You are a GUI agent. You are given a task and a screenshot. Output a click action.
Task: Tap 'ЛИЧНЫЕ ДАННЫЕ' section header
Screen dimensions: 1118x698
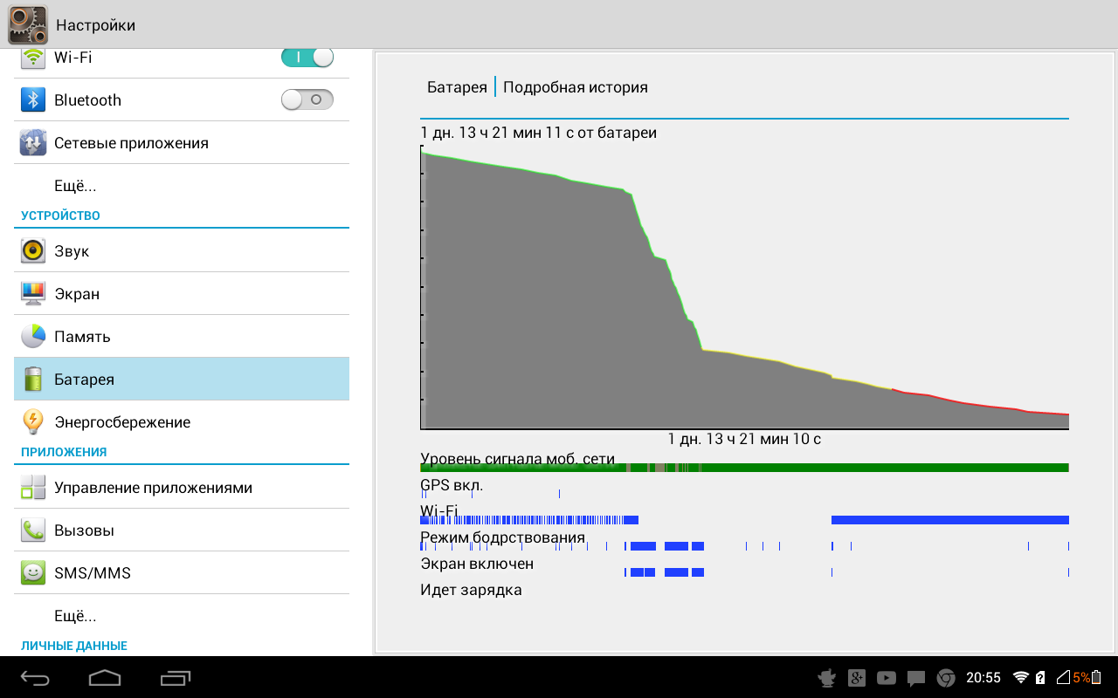tap(74, 646)
